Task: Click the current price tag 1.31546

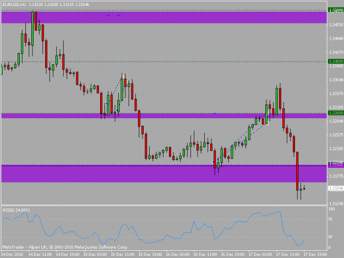Action: (336, 188)
